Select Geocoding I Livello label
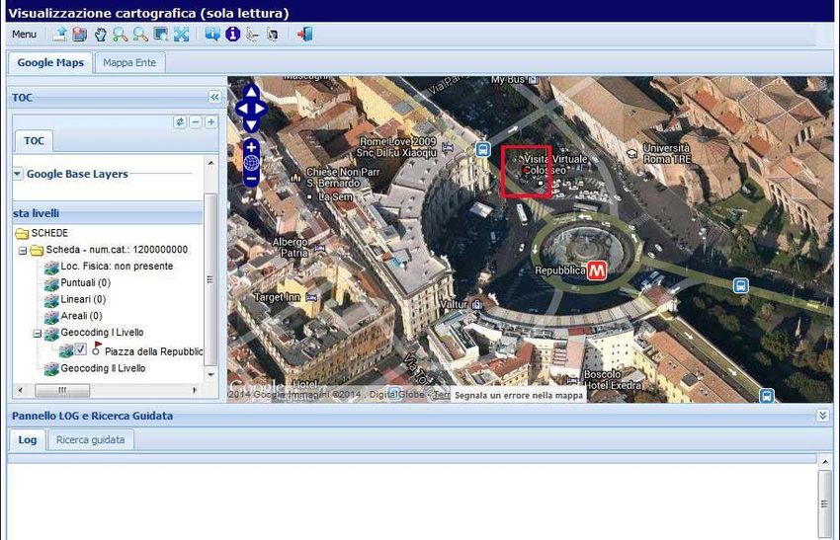The image size is (840, 540). click(102, 333)
